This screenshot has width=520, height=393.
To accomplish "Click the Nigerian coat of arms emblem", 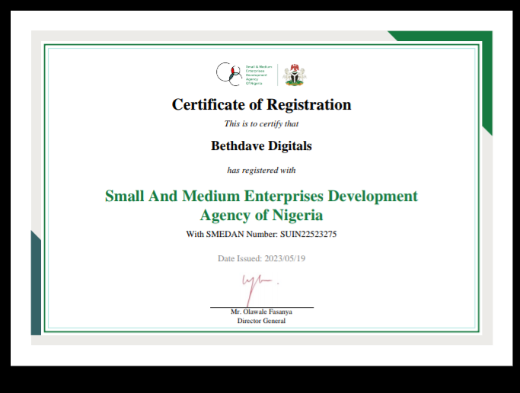I will click(295, 75).
